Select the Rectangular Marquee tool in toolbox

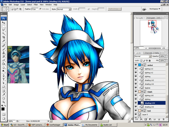[3, 26]
